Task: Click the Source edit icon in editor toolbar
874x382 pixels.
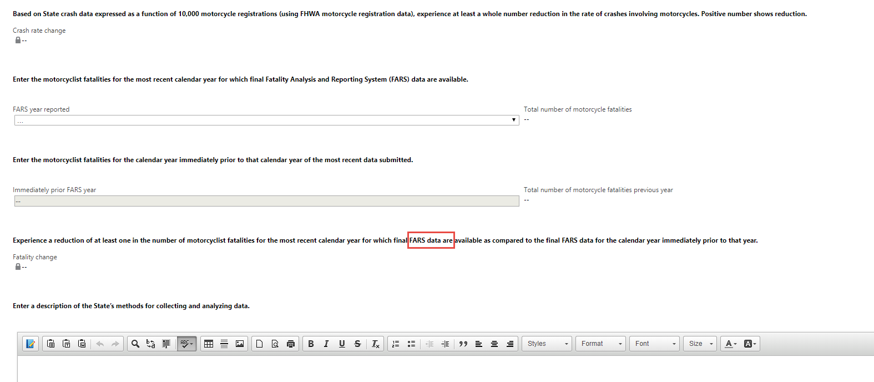Action: coord(31,344)
